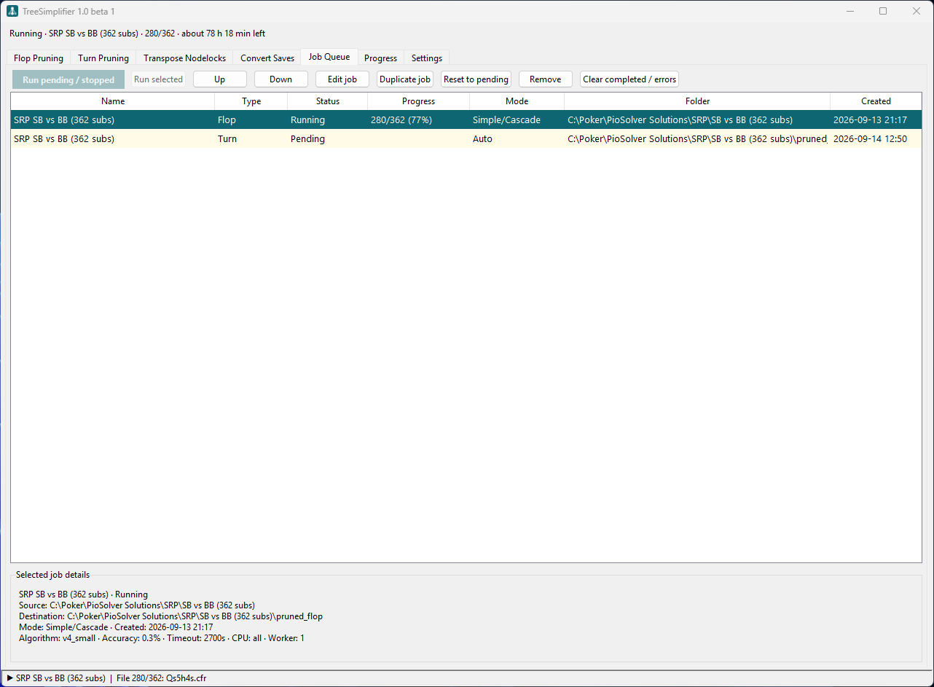
Task: Select the pending Turn job row
Action: [x=466, y=138]
